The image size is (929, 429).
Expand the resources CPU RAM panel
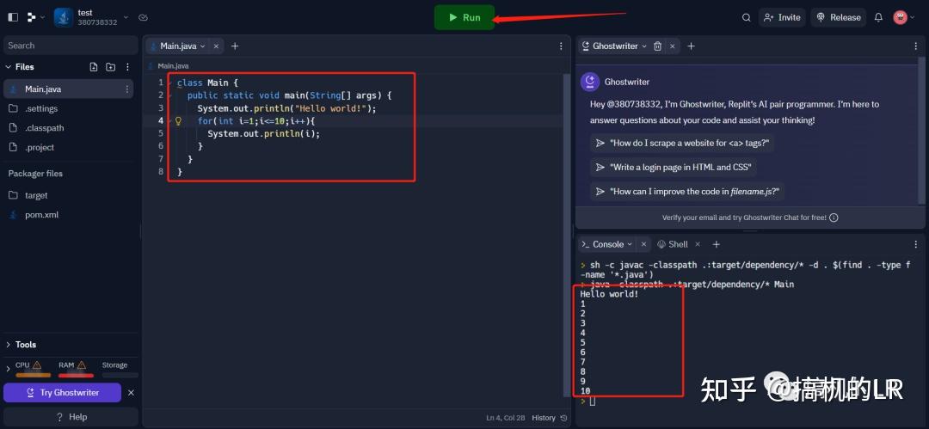click(8, 369)
